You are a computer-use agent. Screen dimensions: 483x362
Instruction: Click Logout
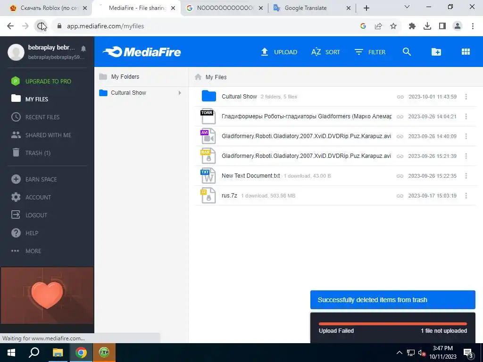coord(29,215)
